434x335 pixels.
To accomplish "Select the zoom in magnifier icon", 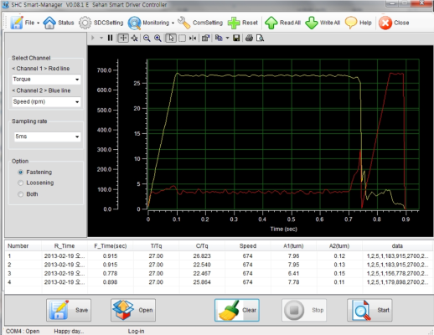I will pos(158,38).
